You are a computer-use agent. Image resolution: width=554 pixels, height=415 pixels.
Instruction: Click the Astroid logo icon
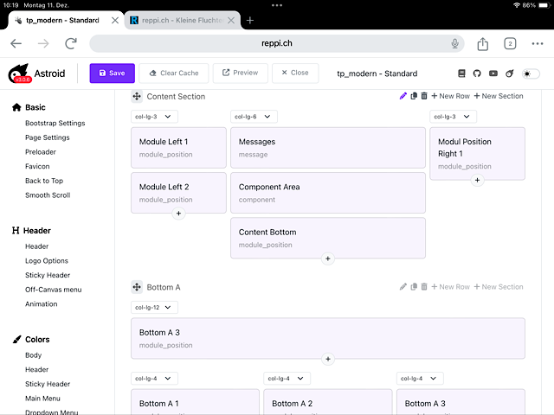tap(19, 73)
